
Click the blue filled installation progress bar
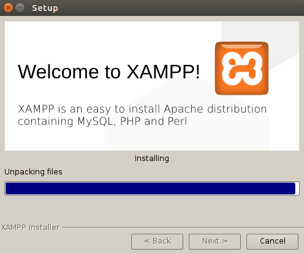point(150,189)
